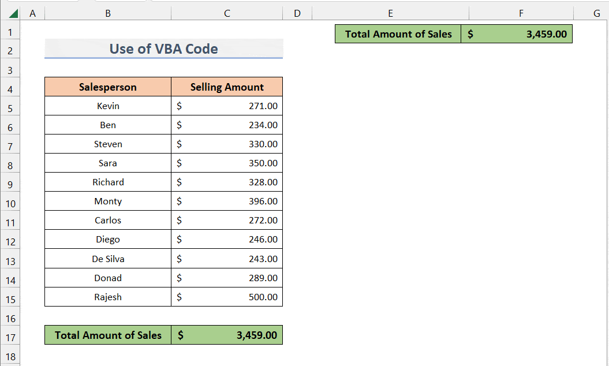Click Richard's selling amount 328.00
Image resolution: width=609 pixels, height=366 pixels.
(227, 182)
